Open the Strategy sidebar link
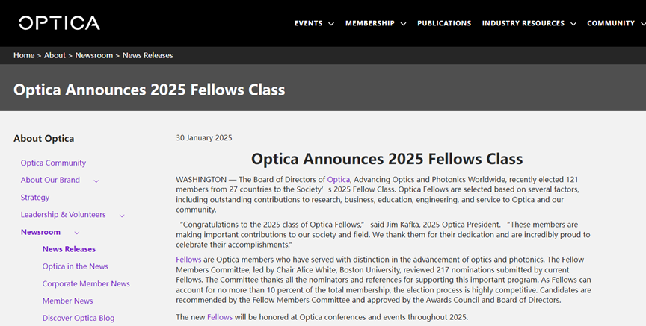Screen dimensions: 646x326 35,198
